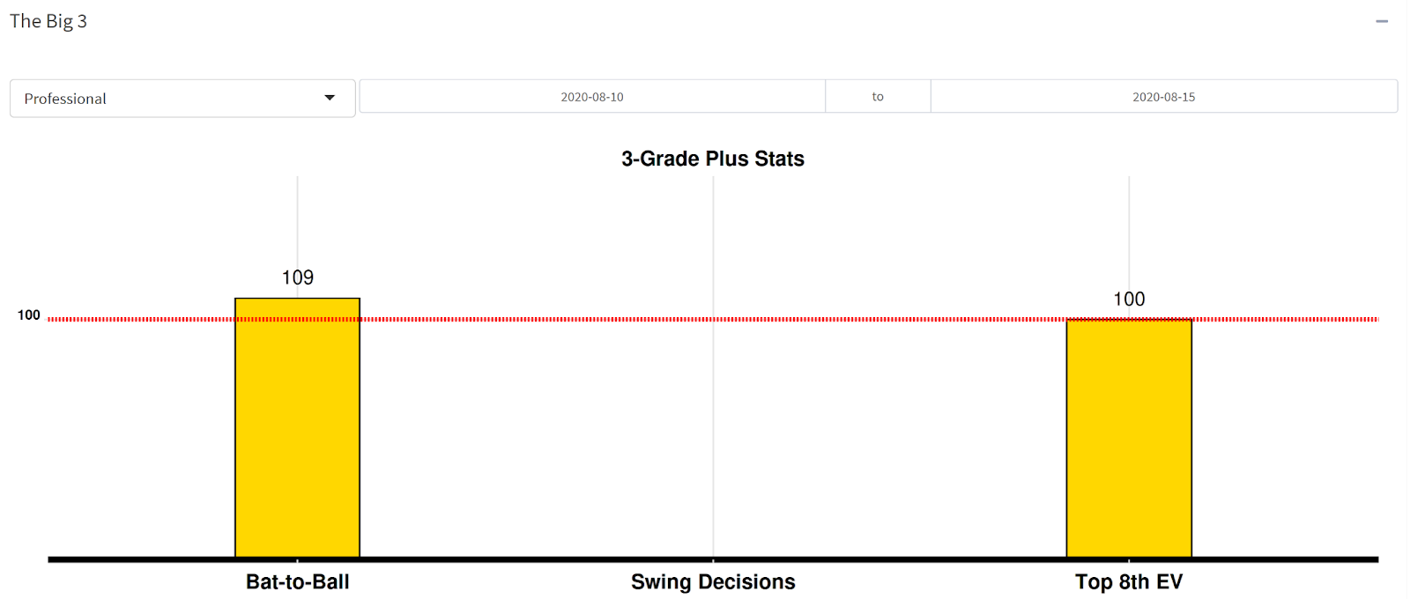Edit the end date 2020-08-15 field

pyautogui.click(x=1163, y=97)
